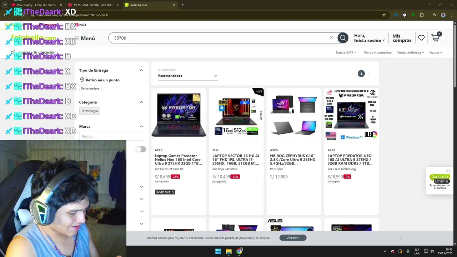Click the Vende y comisiona link
The width and height of the screenshot is (457, 257).
point(378,52)
